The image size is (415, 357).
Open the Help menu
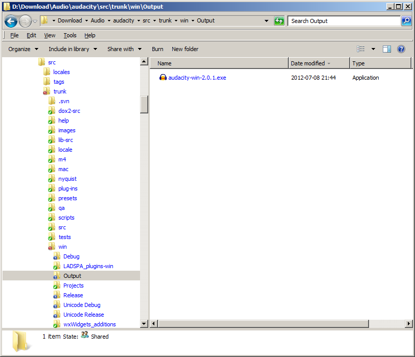pyautogui.click(x=90, y=35)
